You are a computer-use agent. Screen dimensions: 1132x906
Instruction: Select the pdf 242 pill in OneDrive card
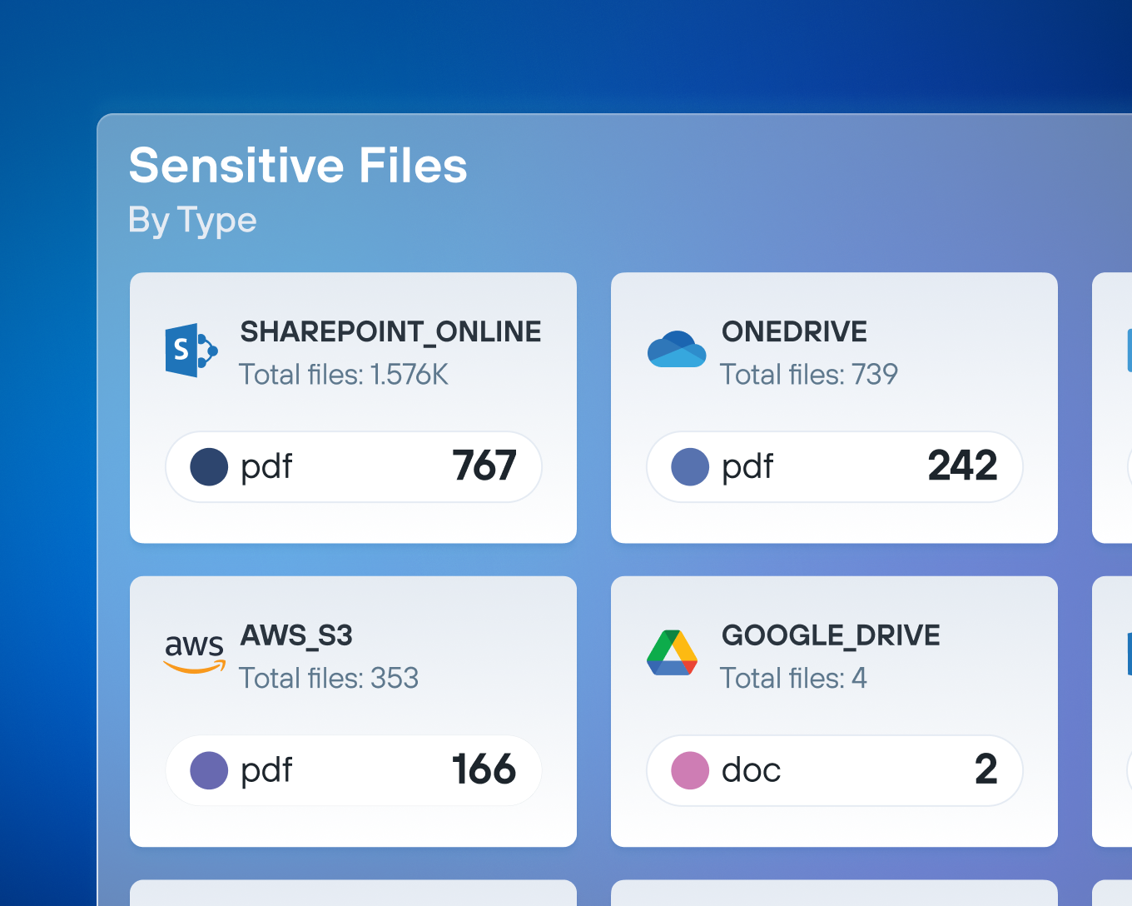pos(835,466)
